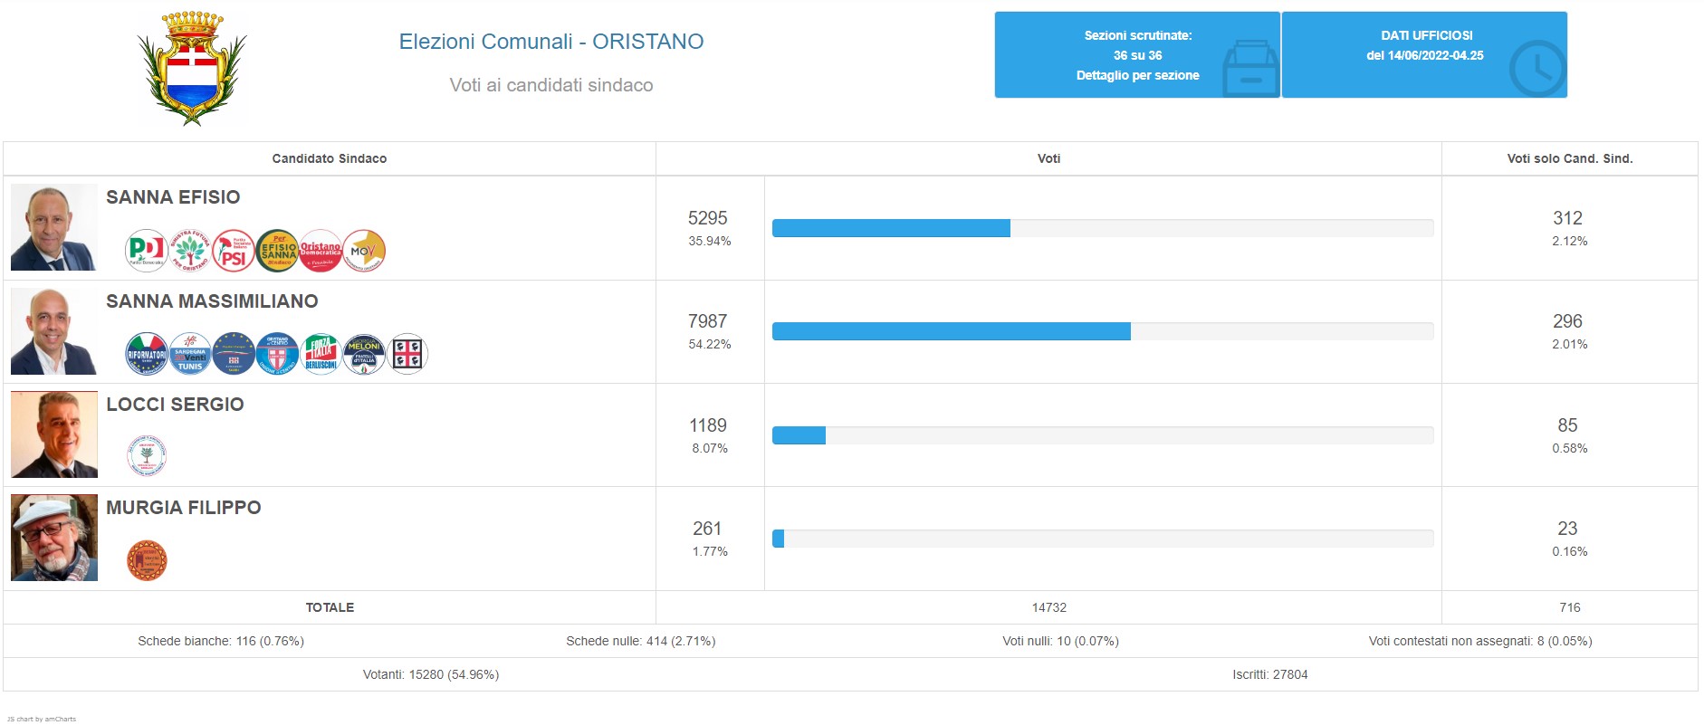Select the 'Per Efisio Sanna Sindaco' list logo
1704x725 pixels.
pyautogui.click(x=278, y=251)
